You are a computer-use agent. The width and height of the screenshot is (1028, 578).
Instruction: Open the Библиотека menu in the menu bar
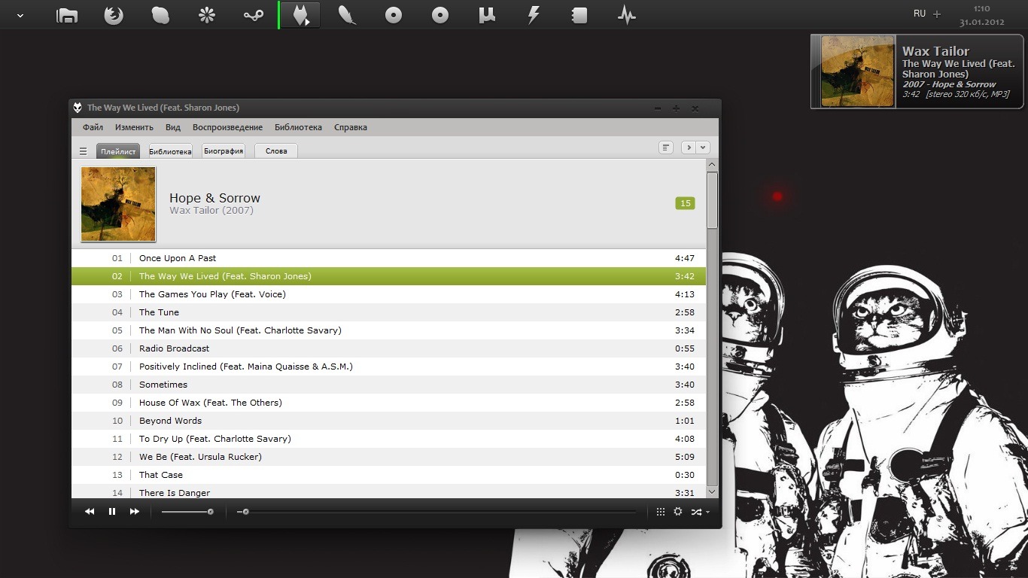298,127
